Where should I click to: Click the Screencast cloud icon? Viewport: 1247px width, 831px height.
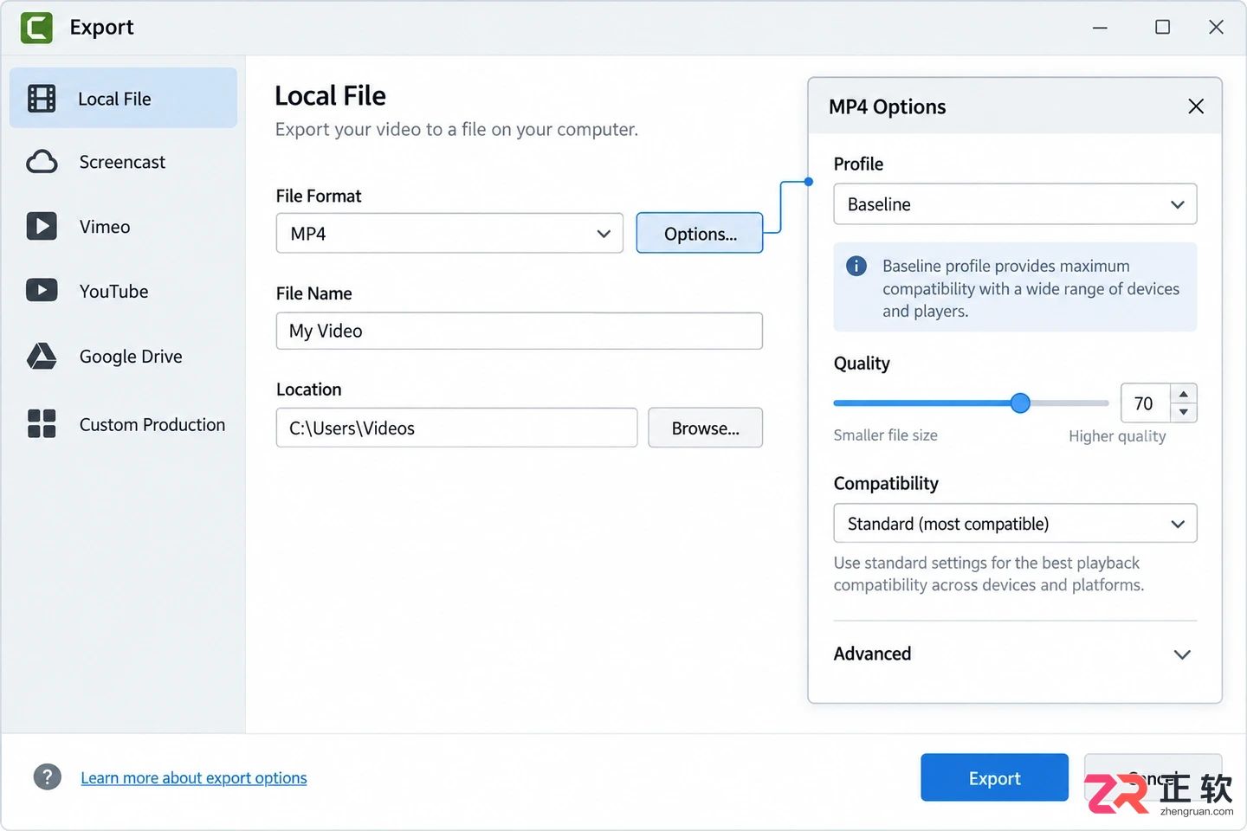[42, 162]
